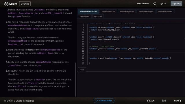Sign out of the account
Image resolution: width=185 pixels, height=104 pixels.
click(176, 4)
